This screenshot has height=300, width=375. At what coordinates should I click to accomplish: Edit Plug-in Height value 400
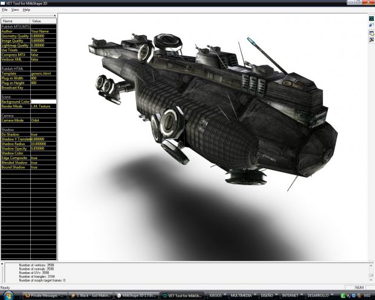click(x=44, y=83)
